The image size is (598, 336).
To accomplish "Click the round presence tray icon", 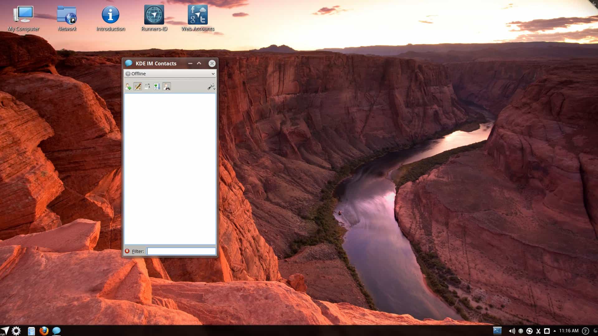I will 520,331.
